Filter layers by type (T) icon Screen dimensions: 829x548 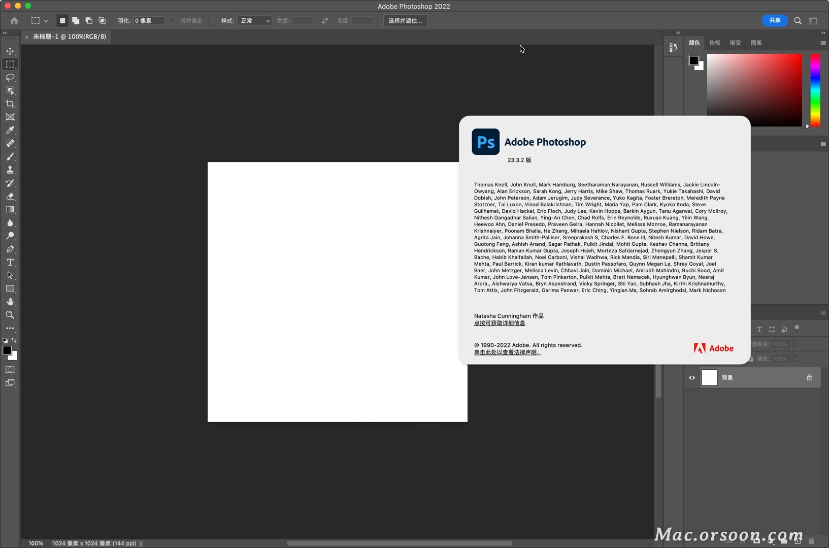tap(759, 329)
